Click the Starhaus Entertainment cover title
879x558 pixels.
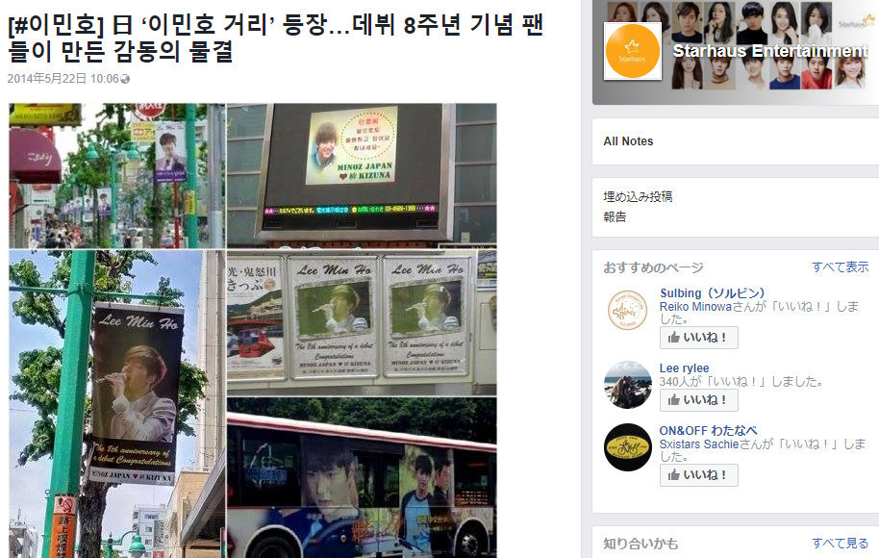click(x=770, y=51)
